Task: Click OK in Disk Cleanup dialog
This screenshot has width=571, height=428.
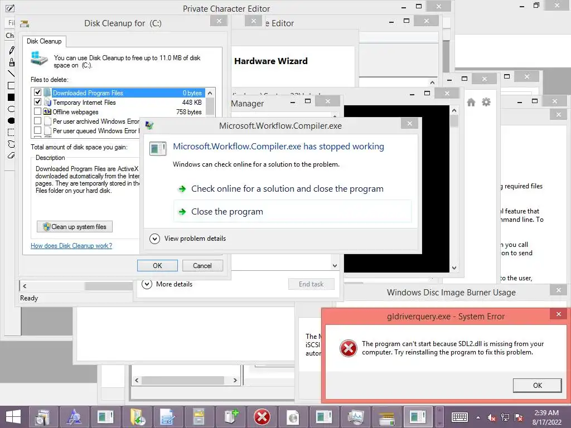Action: pos(157,266)
